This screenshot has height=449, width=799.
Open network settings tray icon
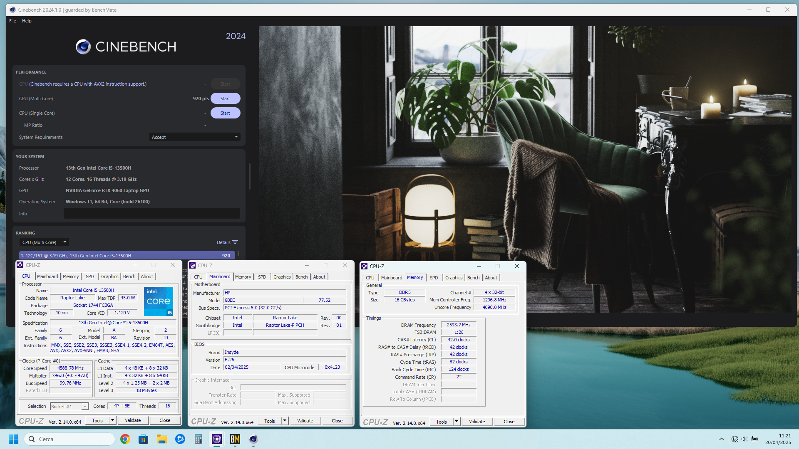pyautogui.click(x=734, y=439)
